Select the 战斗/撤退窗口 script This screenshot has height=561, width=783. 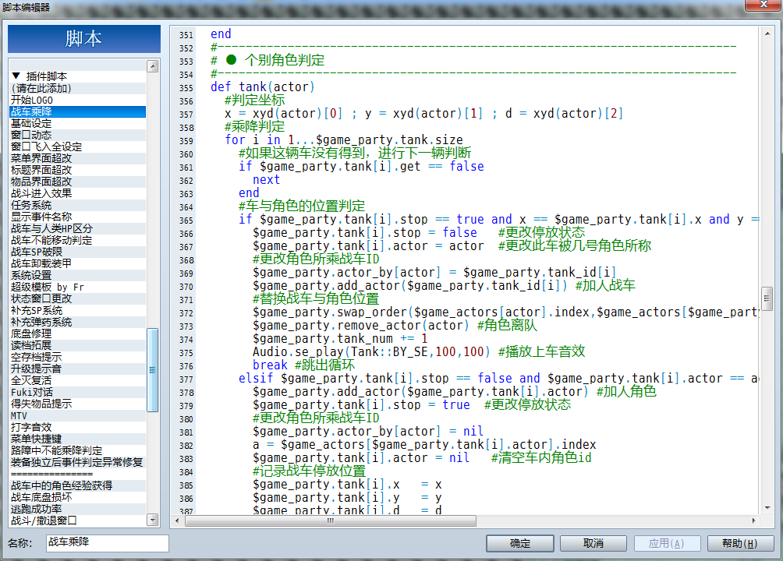[x=77, y=520]
